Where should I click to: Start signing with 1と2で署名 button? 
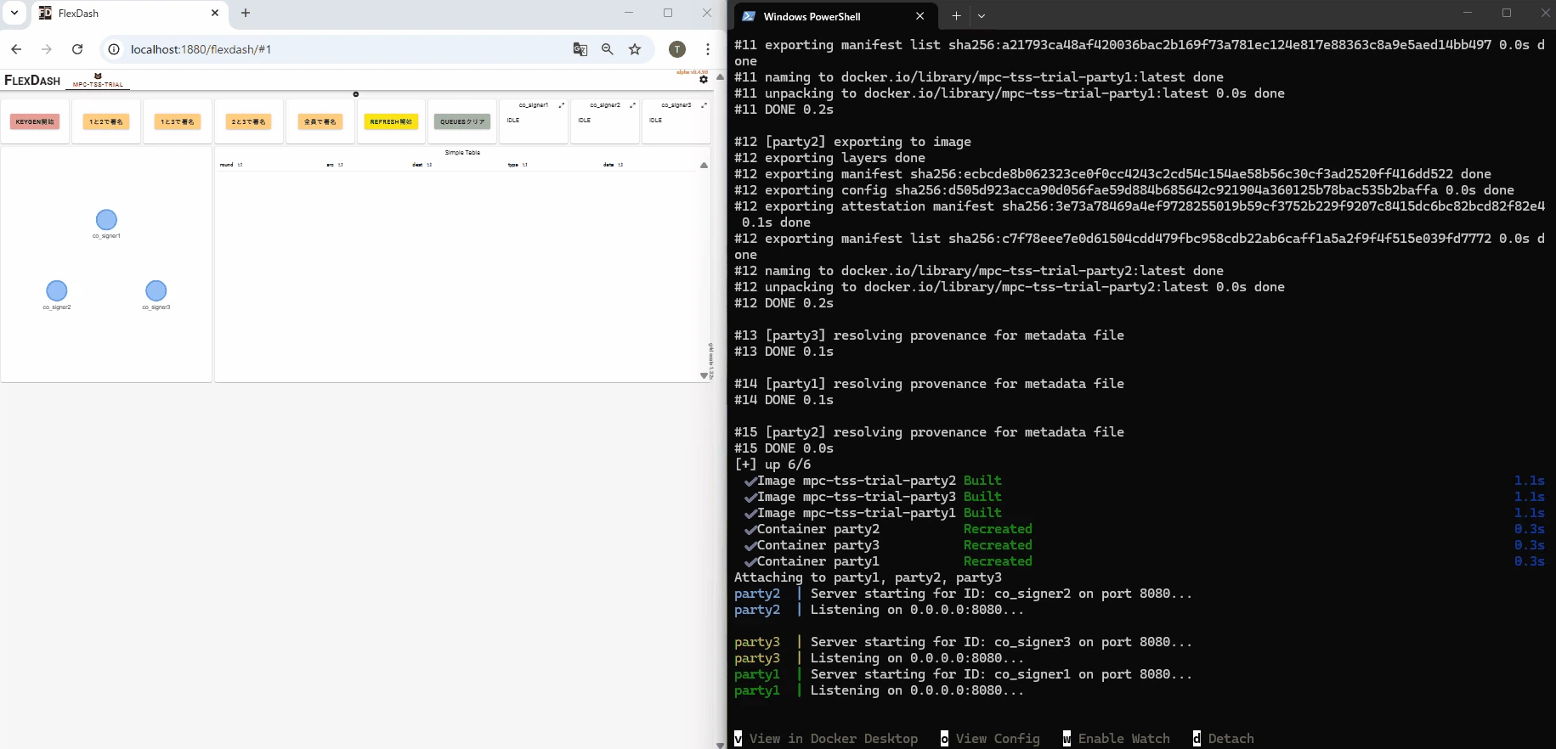(x=106, y=121)
